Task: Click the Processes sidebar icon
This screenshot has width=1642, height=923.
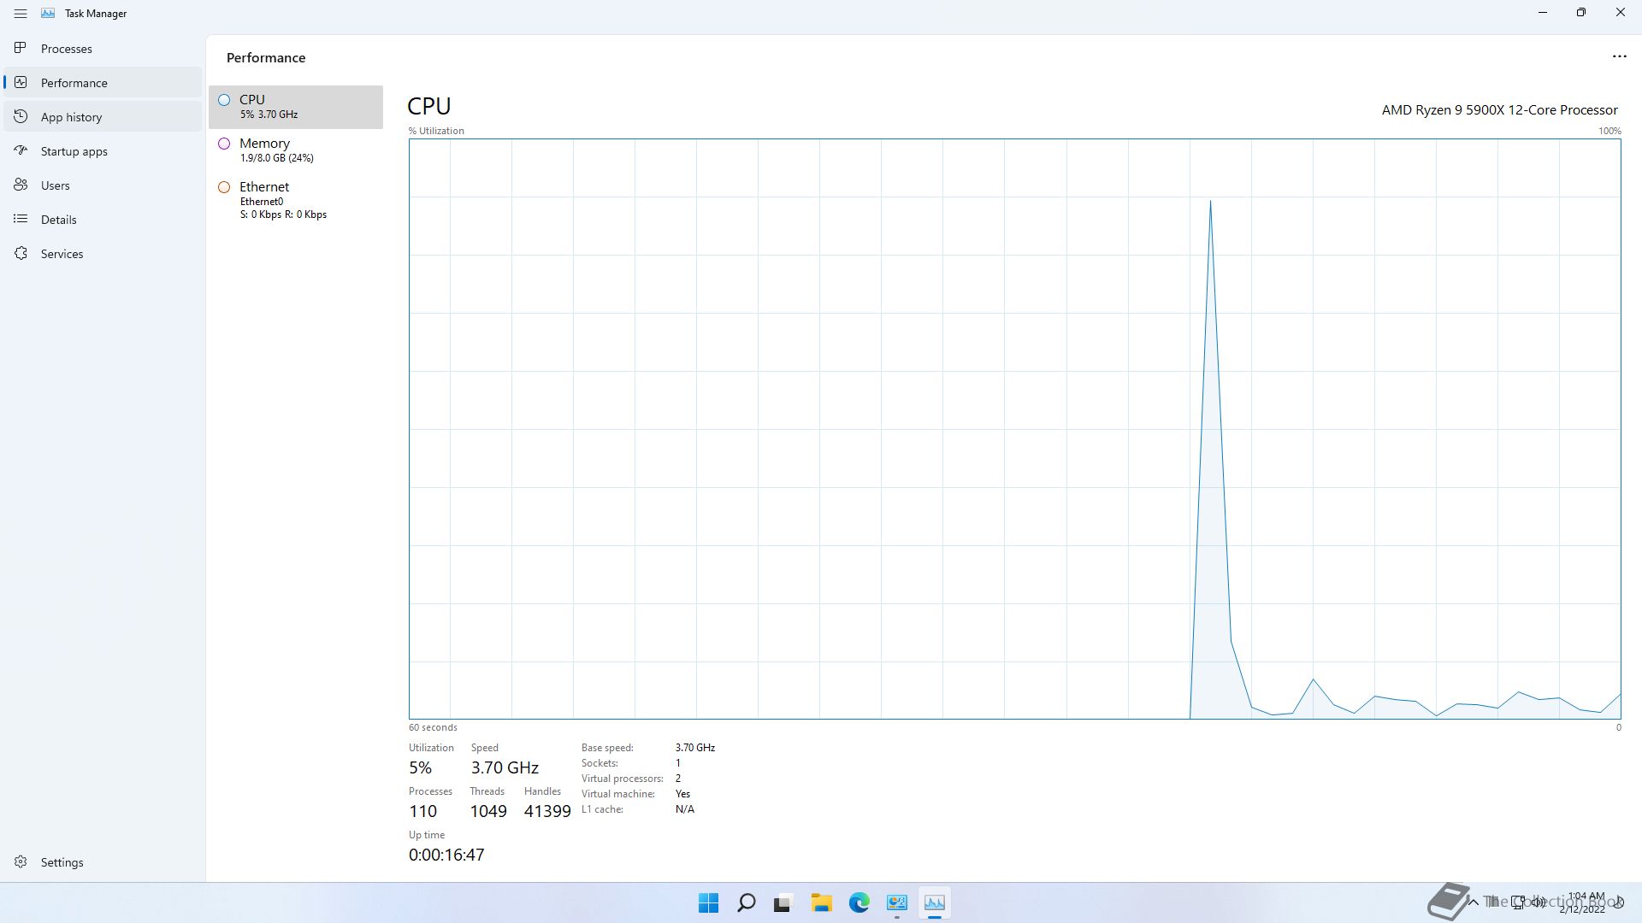Action: 21,48
